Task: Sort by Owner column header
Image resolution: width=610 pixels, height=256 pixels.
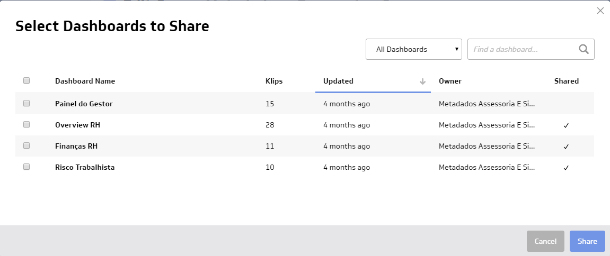Action: click(450, 81)
